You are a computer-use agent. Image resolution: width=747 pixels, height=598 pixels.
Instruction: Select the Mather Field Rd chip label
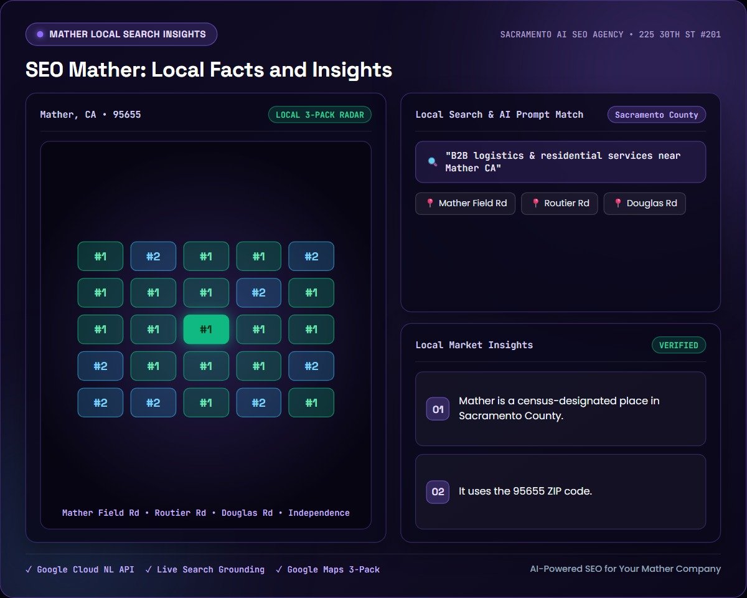[x=473, y=204]
